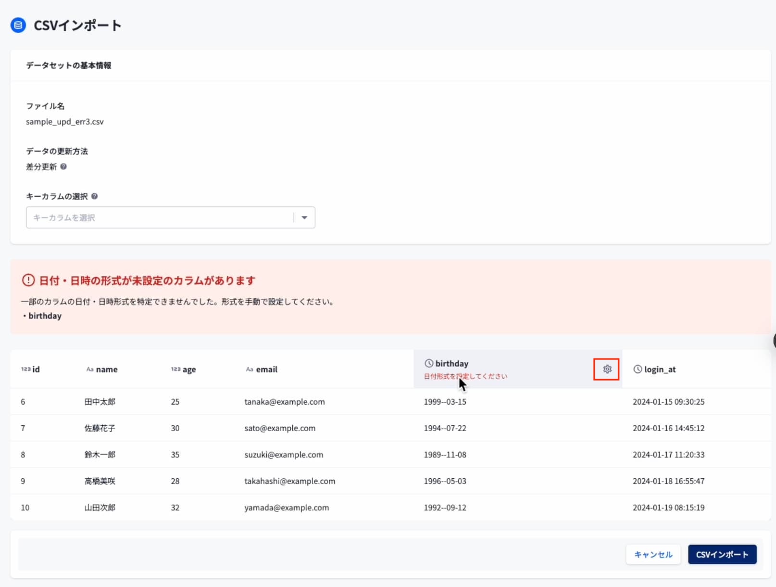Click the warning icon in the red alert
This screenshot has width=776, height=587.
tap(28, 280)
